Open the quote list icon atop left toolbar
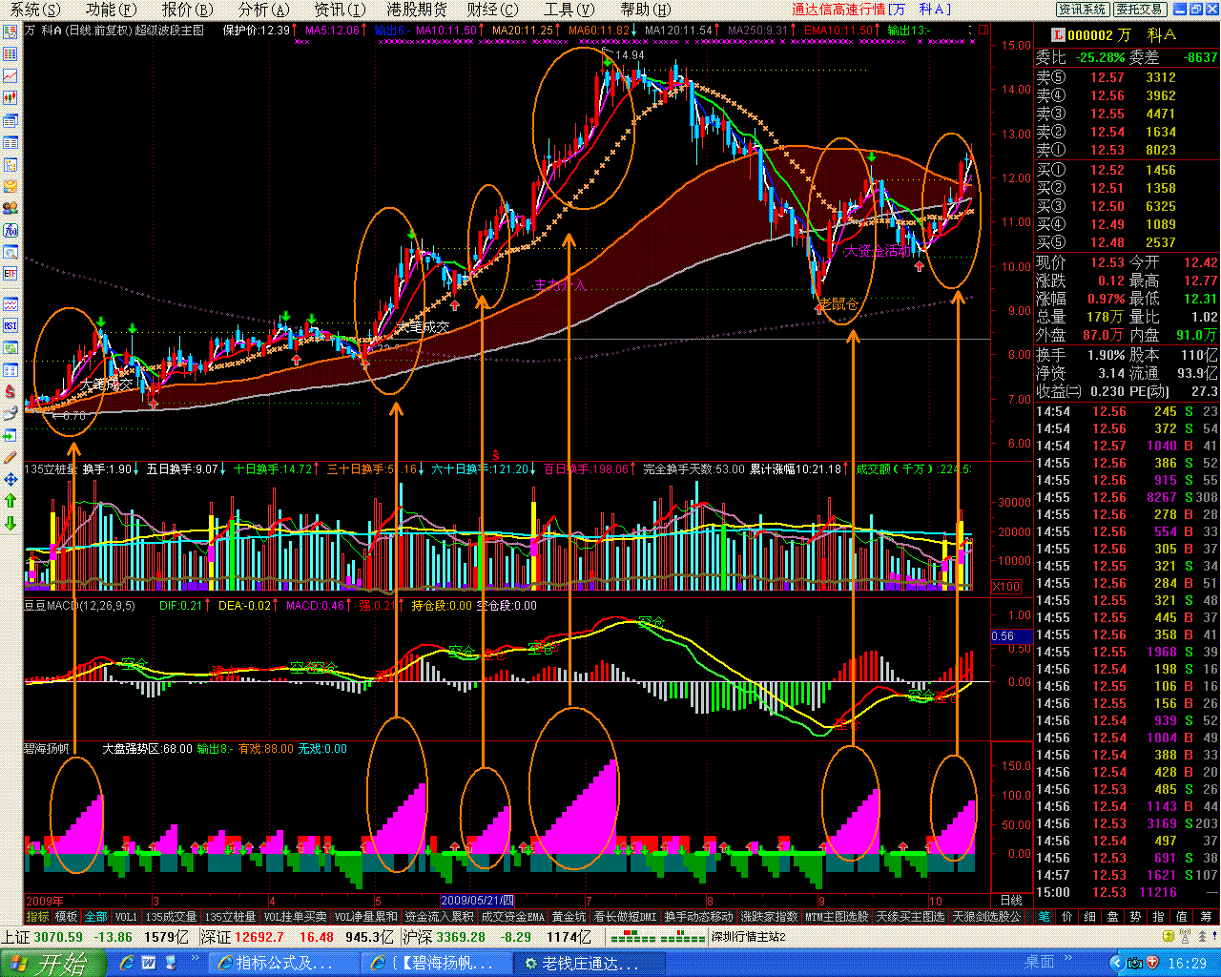 [x=10, y=31]
